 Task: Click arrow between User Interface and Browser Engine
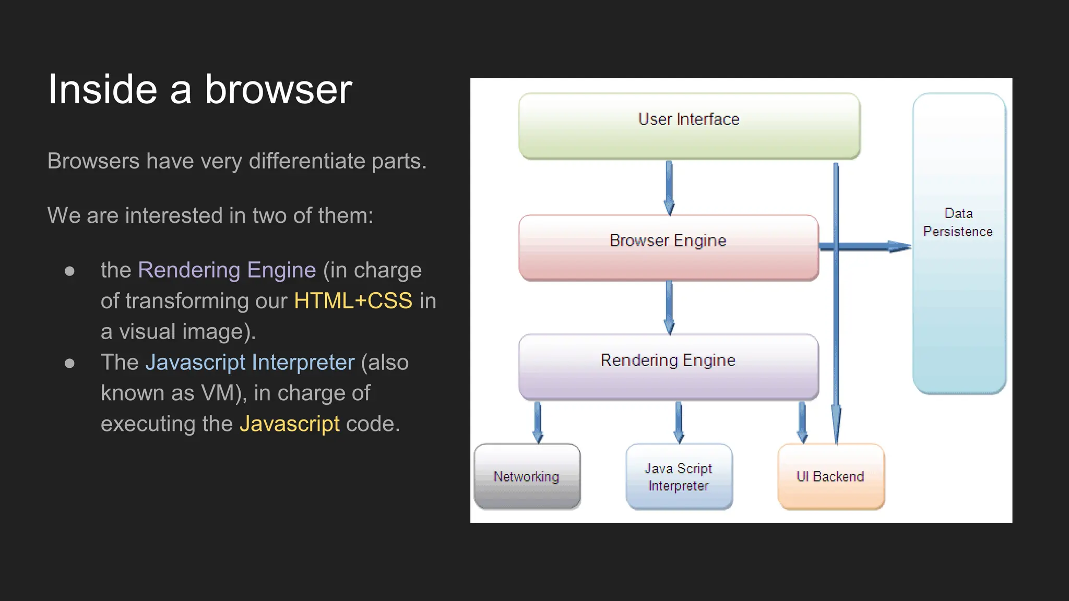669,187
